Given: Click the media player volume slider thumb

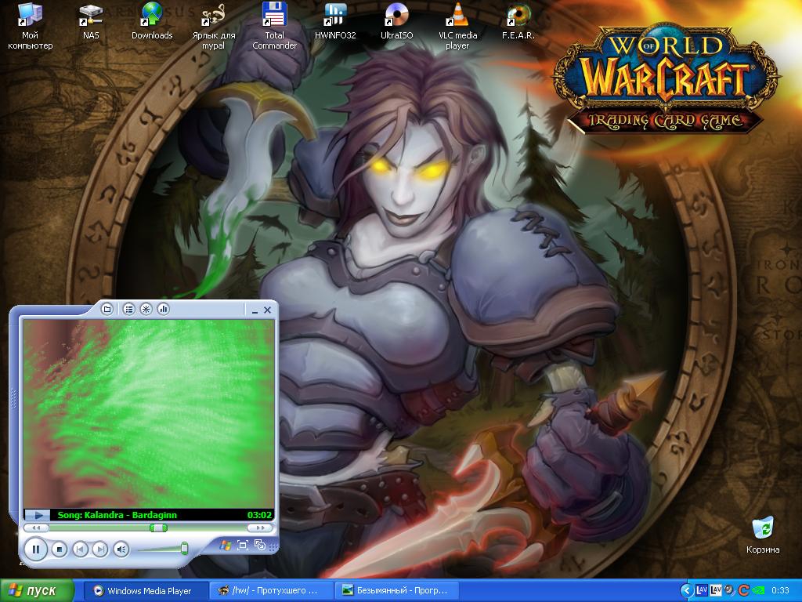Looking at the screenshot, I should pos(184,549).
